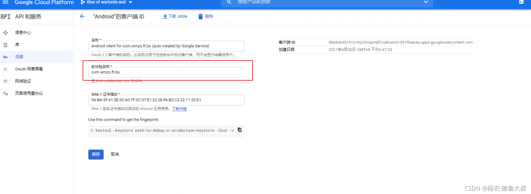Image resolution: width=531 pixels, height=194 pixels.
Task: Click the library icon beside 库
Action: point(5,45)
